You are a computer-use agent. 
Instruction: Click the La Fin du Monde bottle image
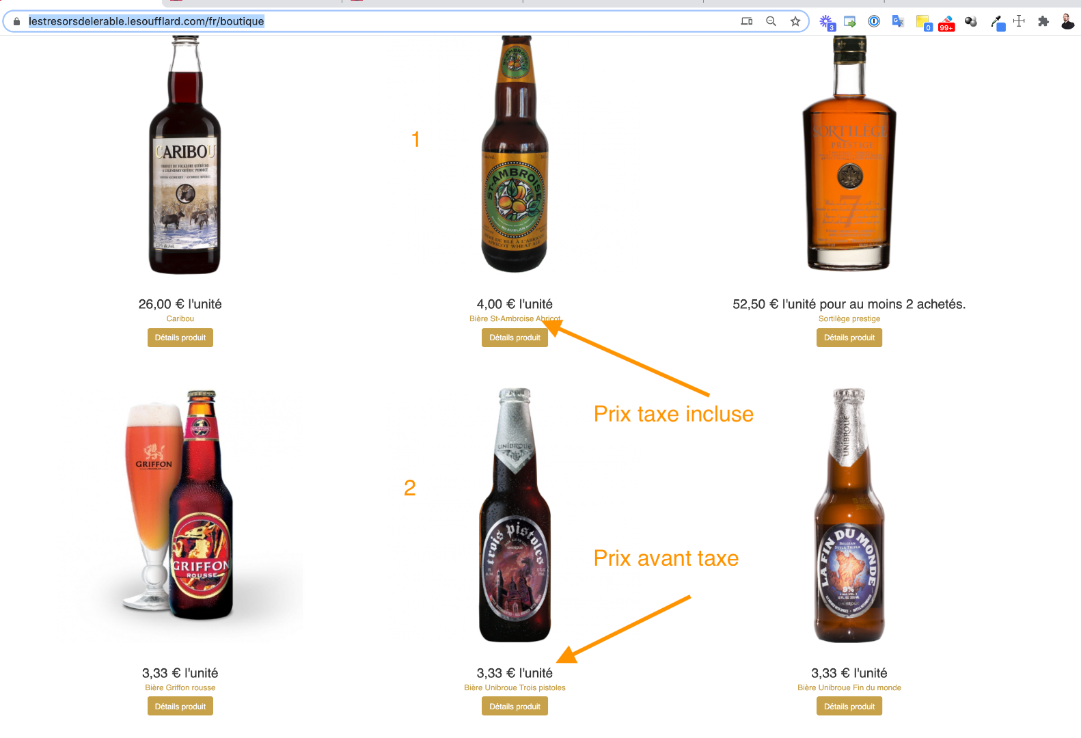849,515
